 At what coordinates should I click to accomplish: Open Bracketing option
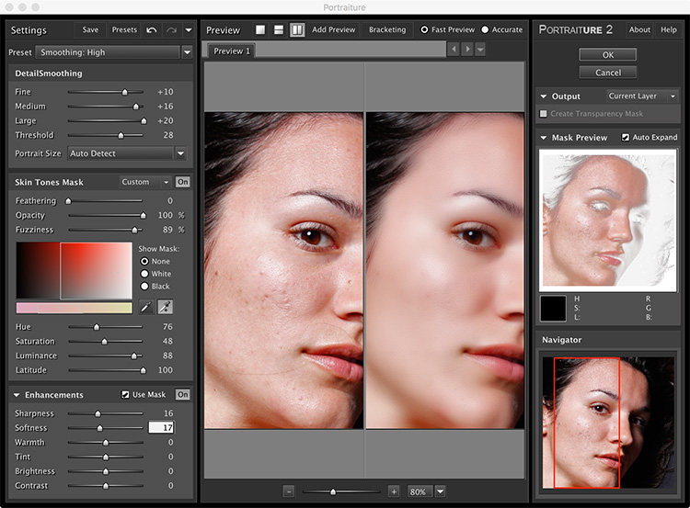click(x=387, y=30)
